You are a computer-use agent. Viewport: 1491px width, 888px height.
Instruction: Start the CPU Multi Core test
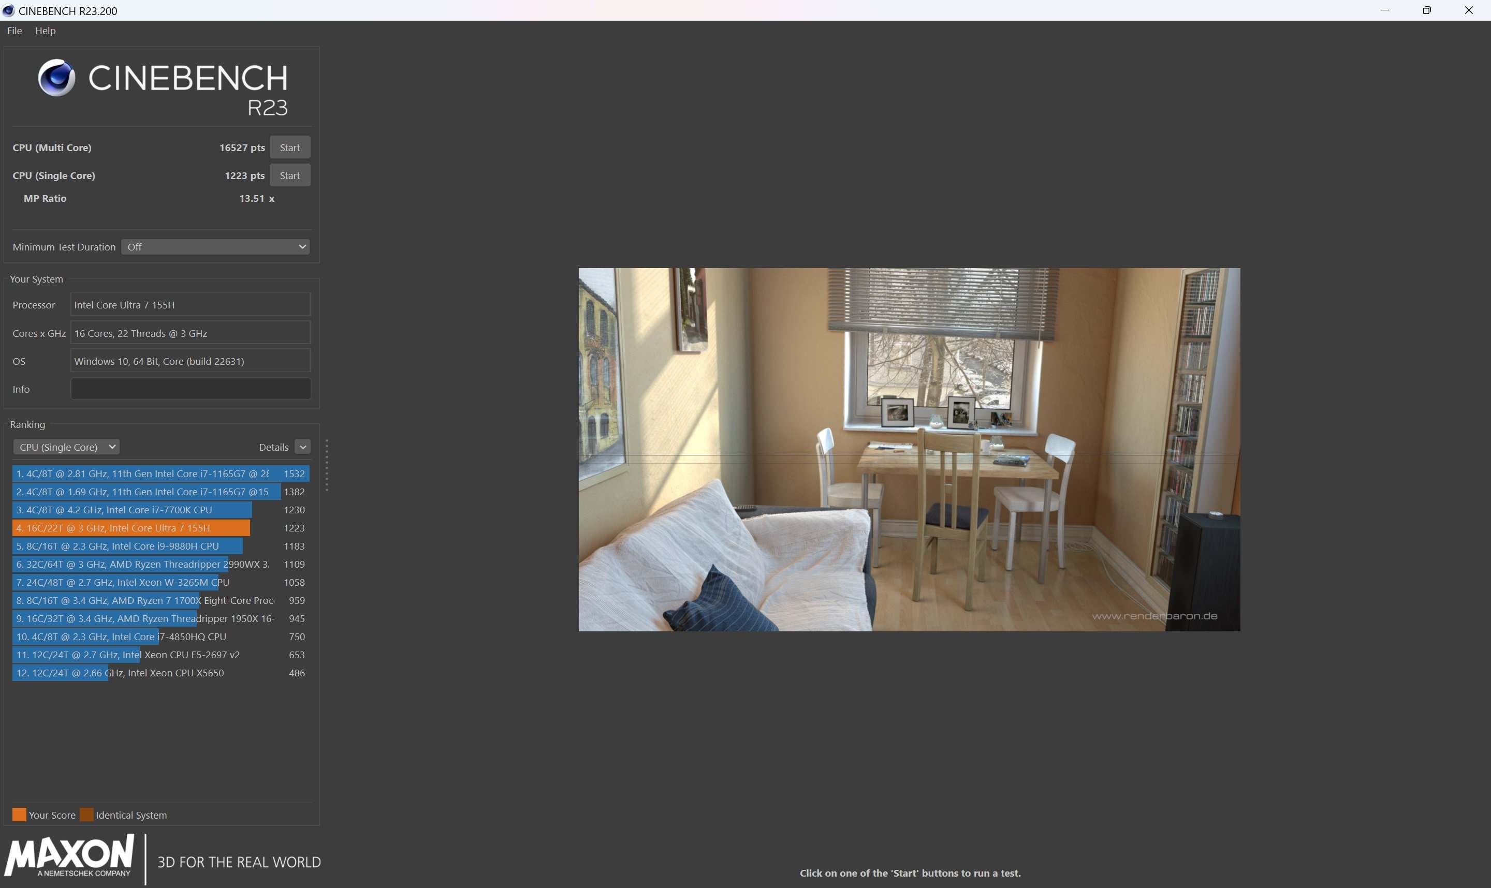(x=290, y=147)
